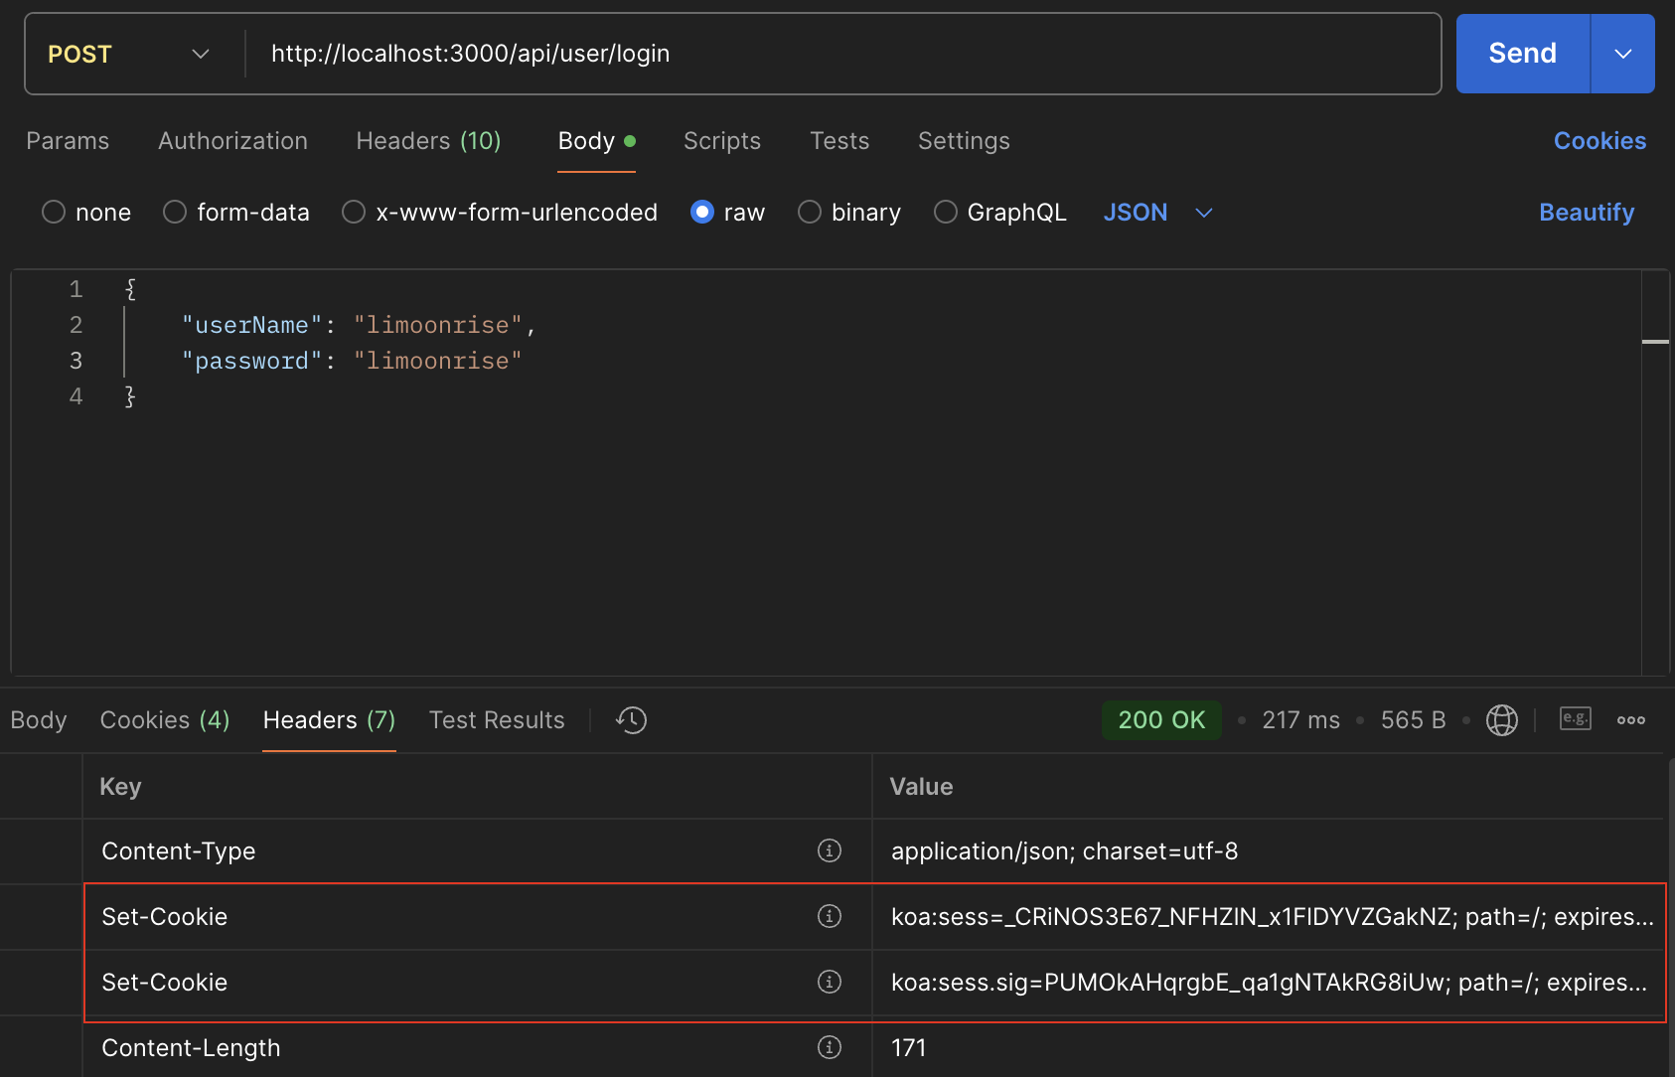Open the response Cookies (4) tab
The width and height of the screenshot is (1675, 1077).
(165, 720)
